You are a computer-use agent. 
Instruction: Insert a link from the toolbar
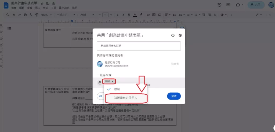[148, 15]
